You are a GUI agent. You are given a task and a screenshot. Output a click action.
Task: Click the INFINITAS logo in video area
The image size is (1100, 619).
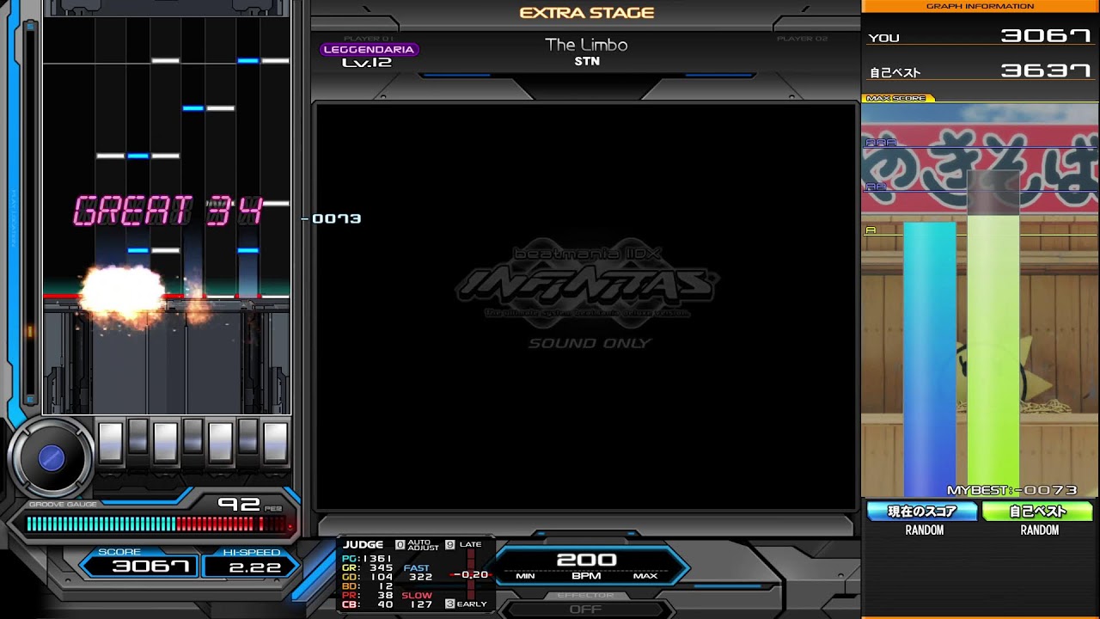588,281
